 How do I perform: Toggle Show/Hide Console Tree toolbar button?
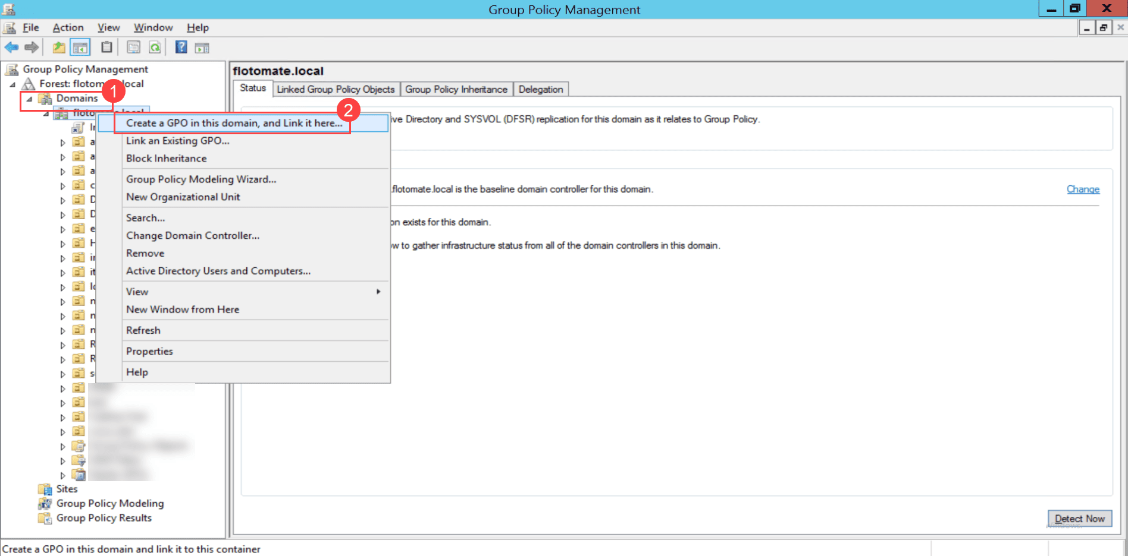[x=80, y=48]
